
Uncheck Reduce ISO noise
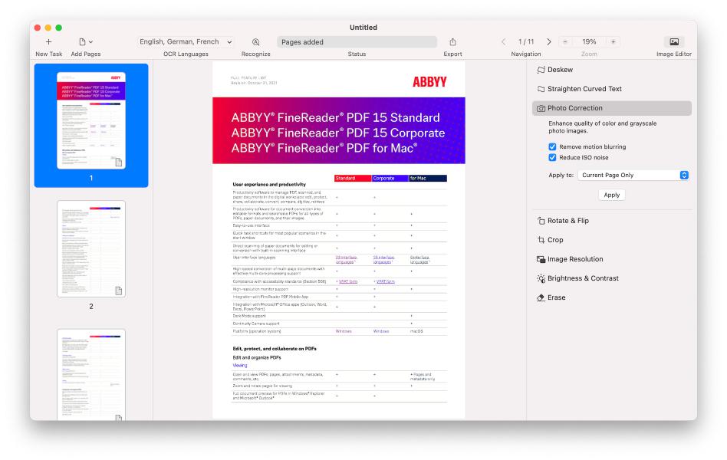(552, 157)
